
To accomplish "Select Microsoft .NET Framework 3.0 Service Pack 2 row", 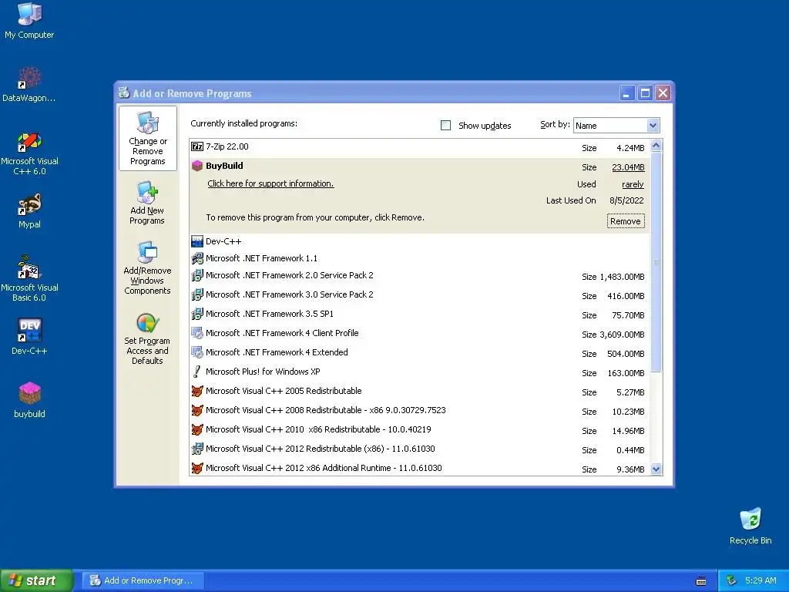I will click(x=420, y=295).
